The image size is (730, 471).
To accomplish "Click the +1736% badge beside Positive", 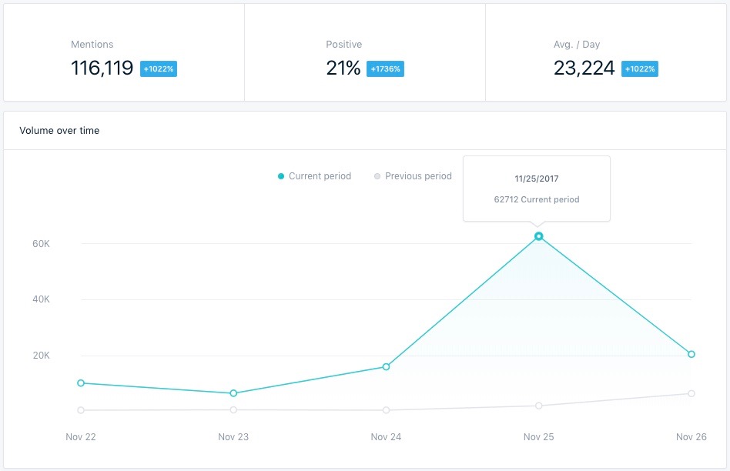I will [x=385, y=69].
